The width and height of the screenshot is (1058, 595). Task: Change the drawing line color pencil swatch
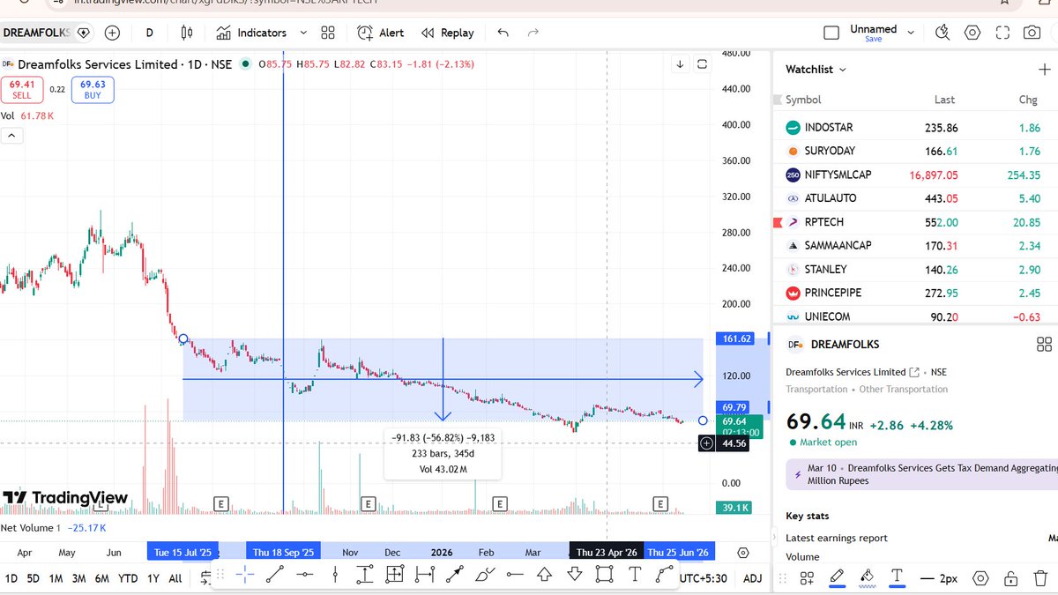pos(837,577)
